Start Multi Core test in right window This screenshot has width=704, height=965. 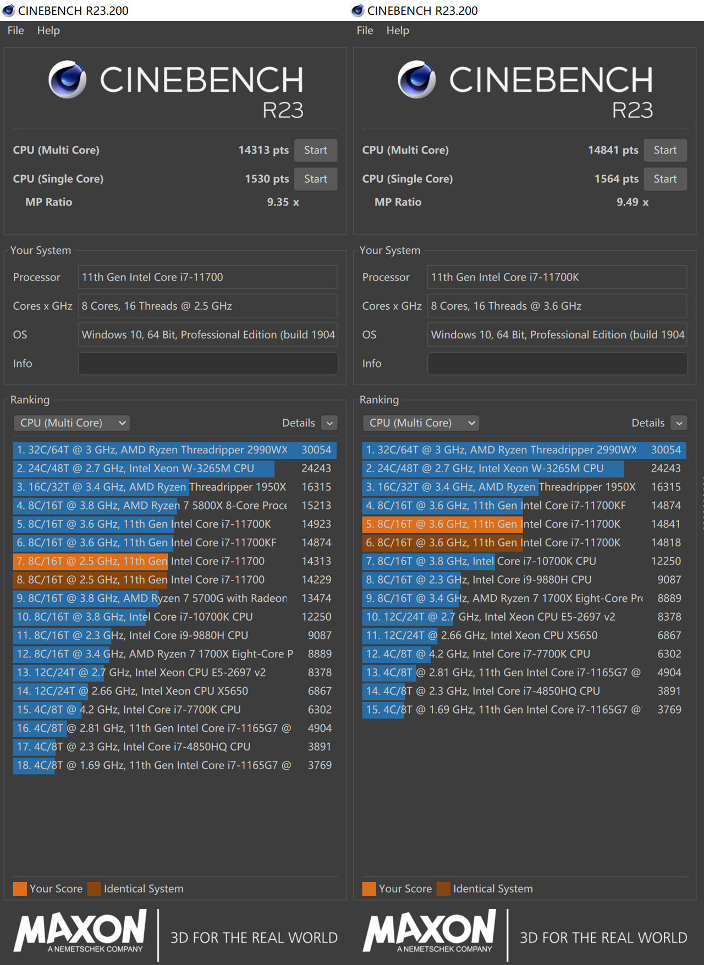tap(665, 150)
